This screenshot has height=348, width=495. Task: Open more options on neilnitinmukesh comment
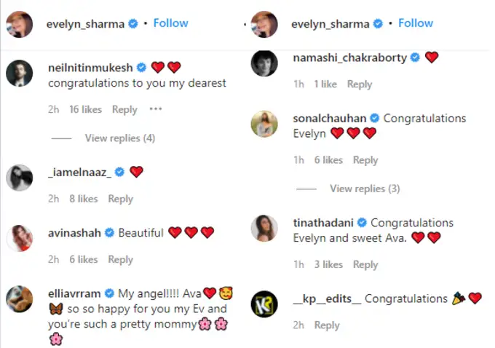155,109
